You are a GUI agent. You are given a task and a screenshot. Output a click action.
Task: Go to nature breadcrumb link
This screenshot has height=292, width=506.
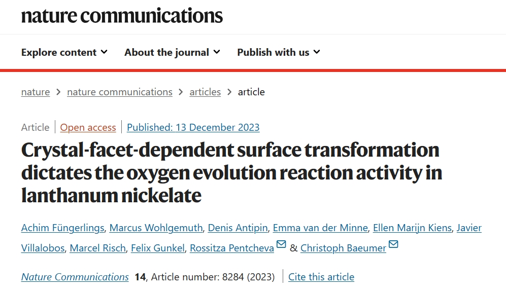pos(36,92)
